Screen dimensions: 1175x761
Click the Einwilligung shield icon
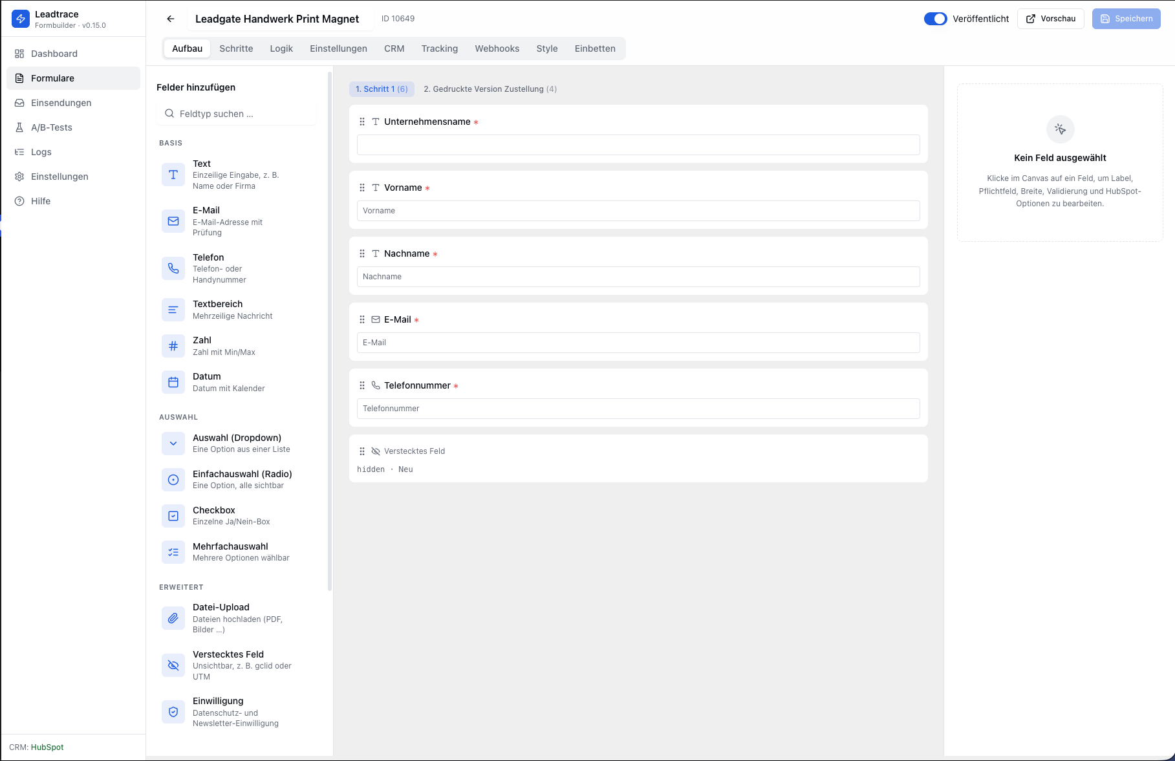coord(173,712)
